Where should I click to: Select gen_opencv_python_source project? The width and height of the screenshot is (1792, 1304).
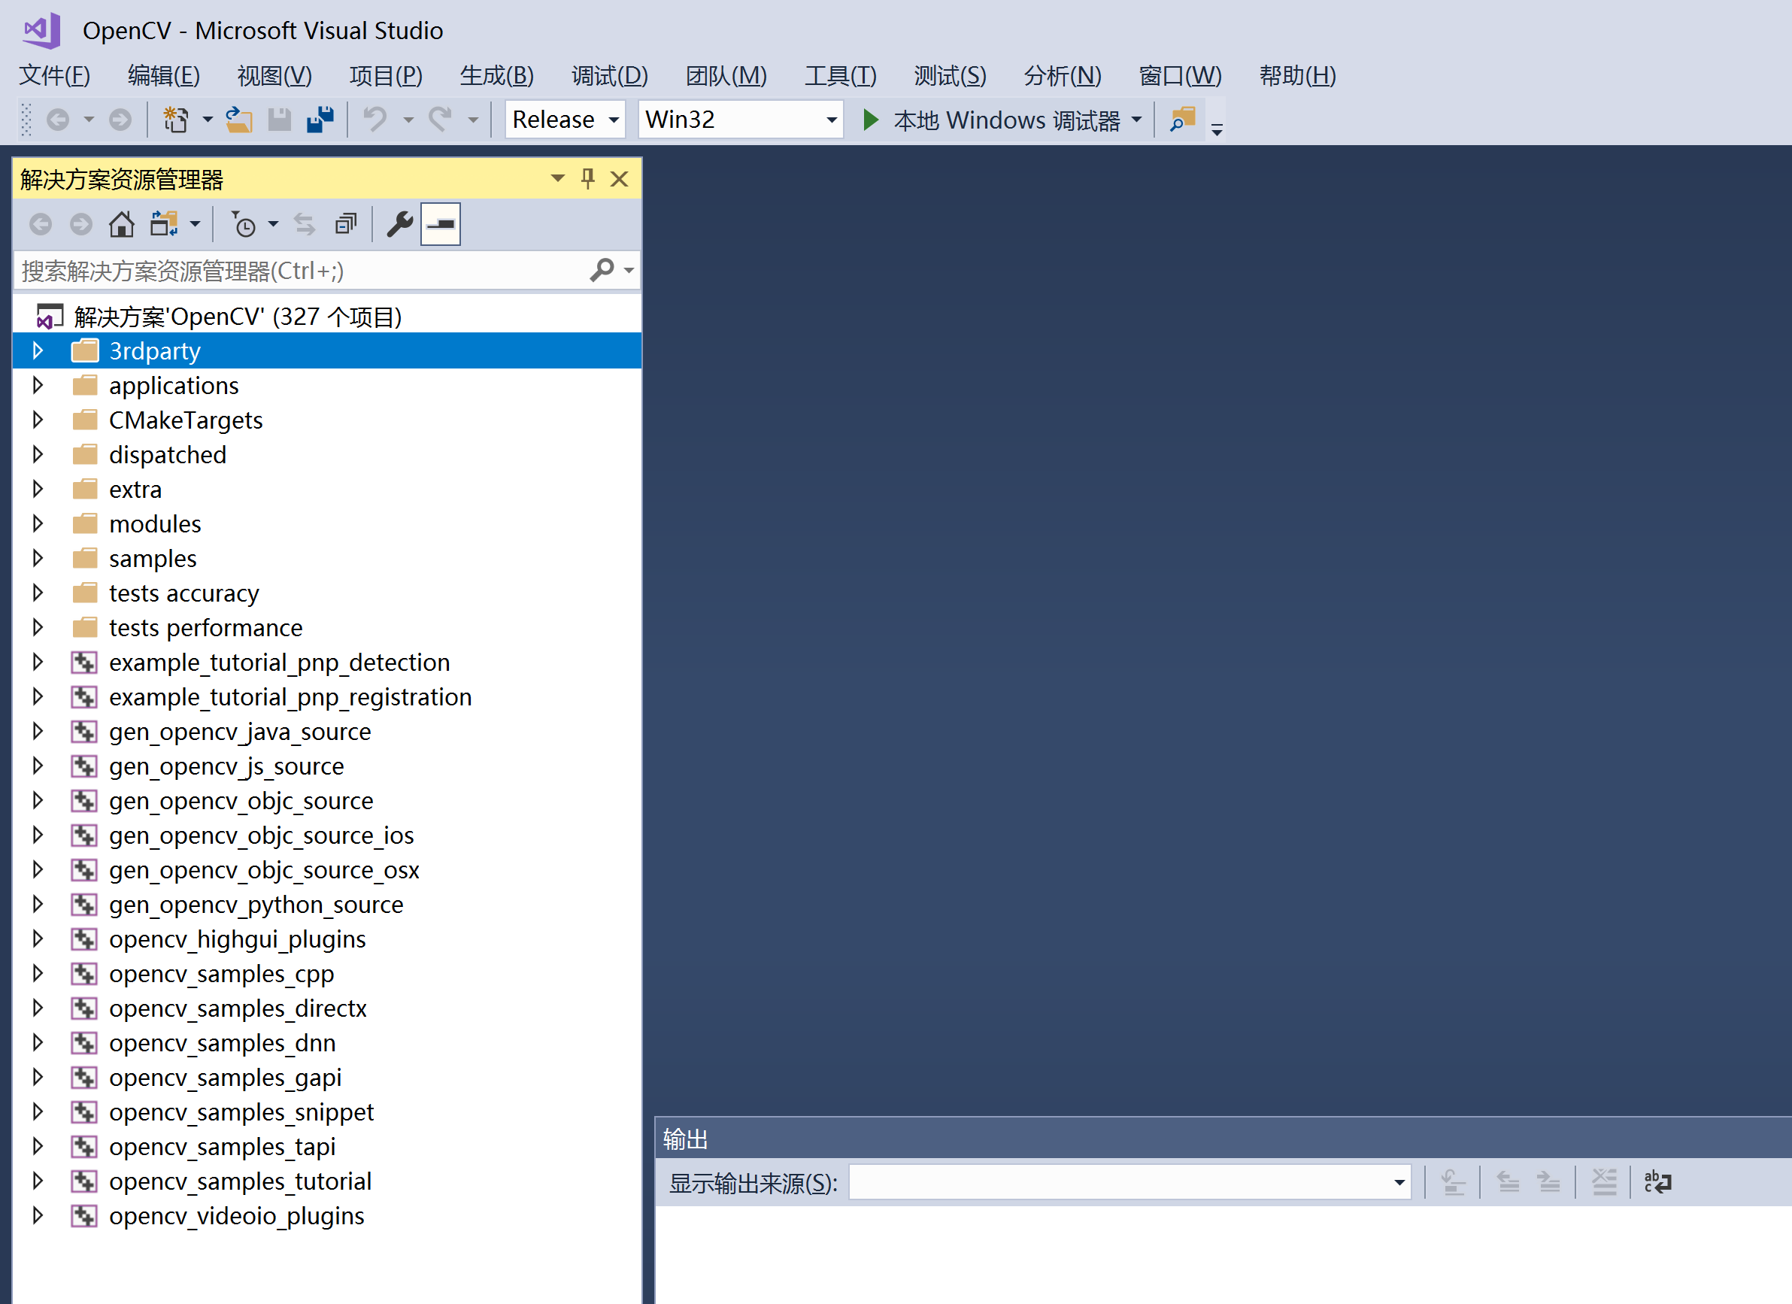[x=256, y=905]
